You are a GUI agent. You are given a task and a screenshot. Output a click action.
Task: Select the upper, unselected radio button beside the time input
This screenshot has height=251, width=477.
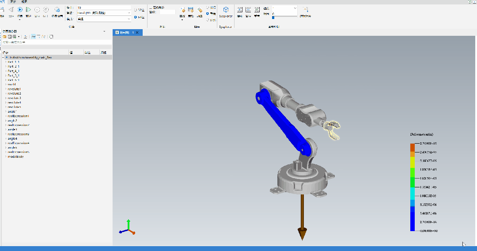click(136, 10)
